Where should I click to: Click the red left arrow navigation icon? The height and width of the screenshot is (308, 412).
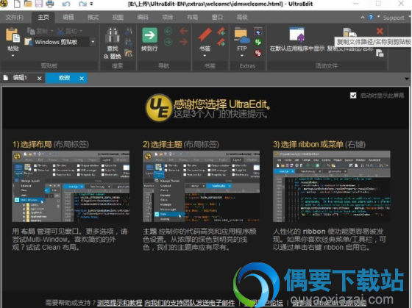click(183, 32)
